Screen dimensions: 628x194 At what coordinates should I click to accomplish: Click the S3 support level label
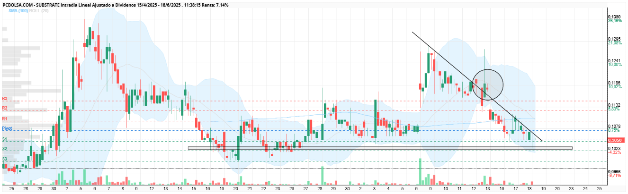(x=5, y=159)
